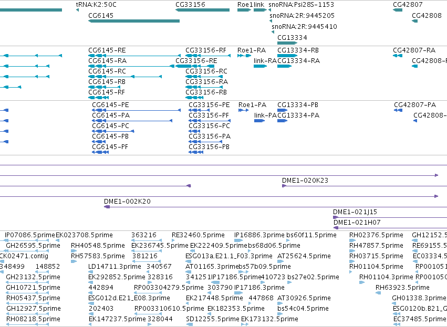Click EST IP07086.5prime

click(x=29, y=235)
